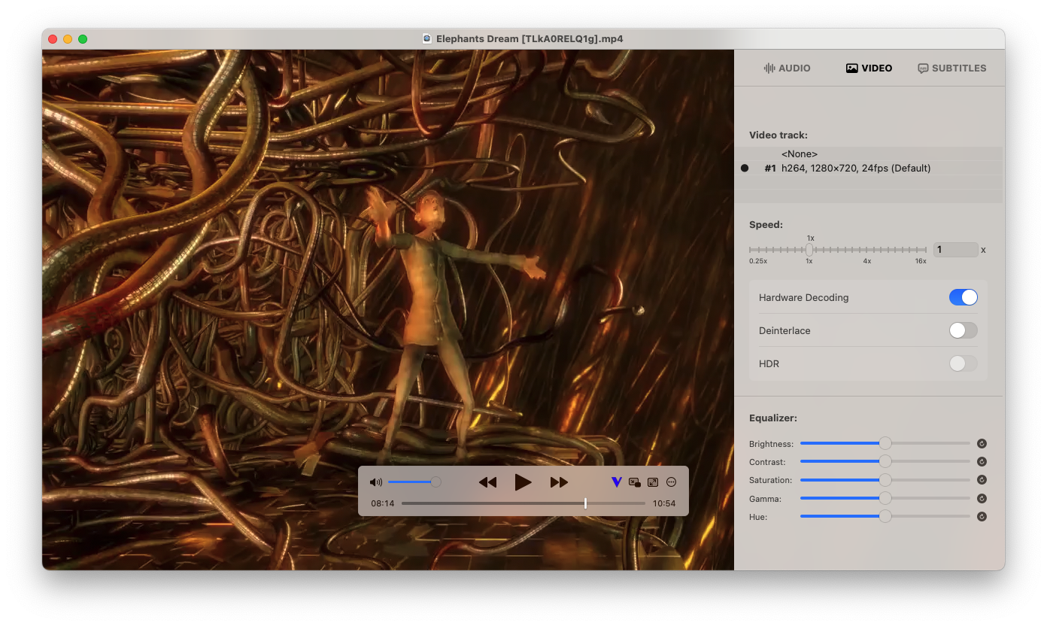Toggle fullscreen from the control bar
The width and height of the screenshot is (1047, 626).
pos(653,482)
